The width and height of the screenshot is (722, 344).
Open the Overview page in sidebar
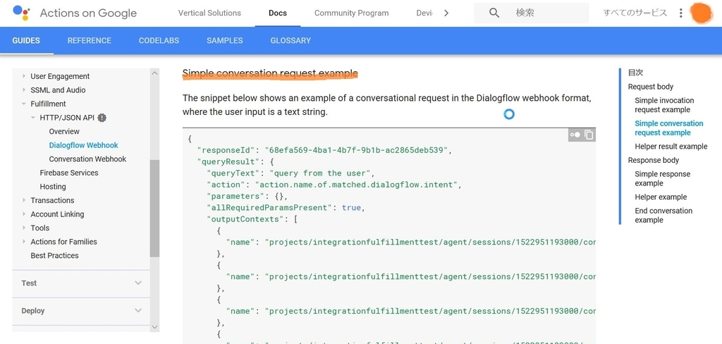pos(64,132)
